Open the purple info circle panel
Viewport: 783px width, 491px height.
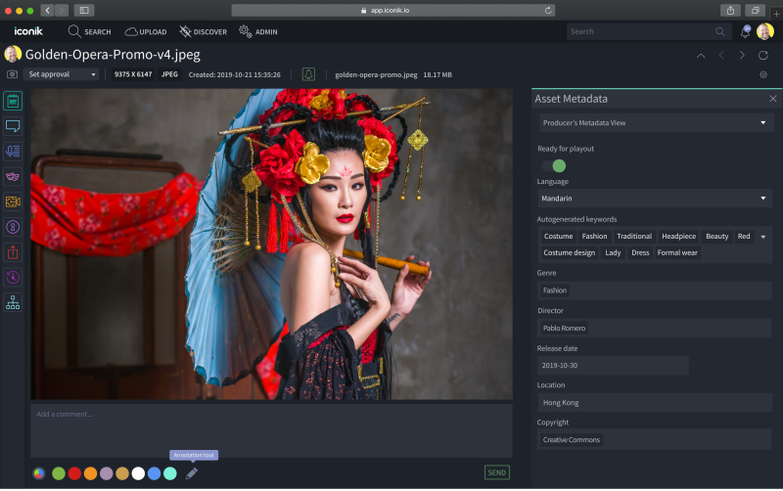point(13,227)
